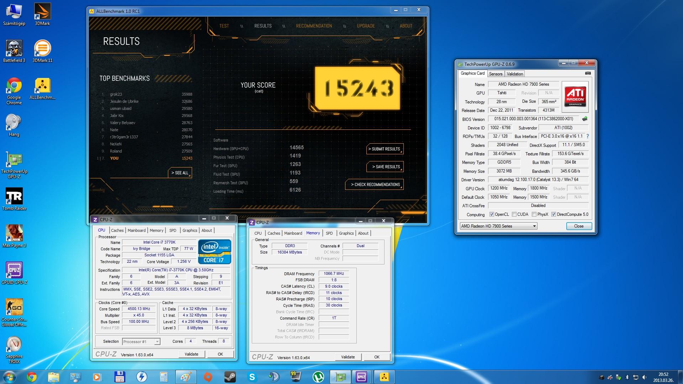Open the RECOMMENDATION tab in ALLBenchmark
This screenshot has width=683, height=384.
pos(314,26)
